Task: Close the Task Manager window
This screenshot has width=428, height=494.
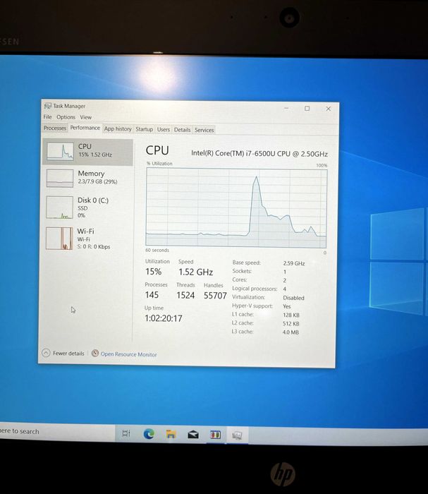Action: pyautogui.click(x=329, y=109)
